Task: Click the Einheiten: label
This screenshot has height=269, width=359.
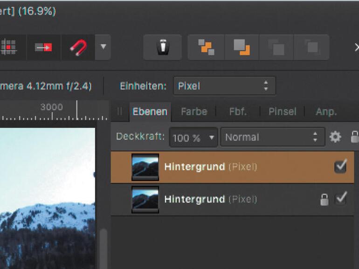Action: tap(143, 86)
